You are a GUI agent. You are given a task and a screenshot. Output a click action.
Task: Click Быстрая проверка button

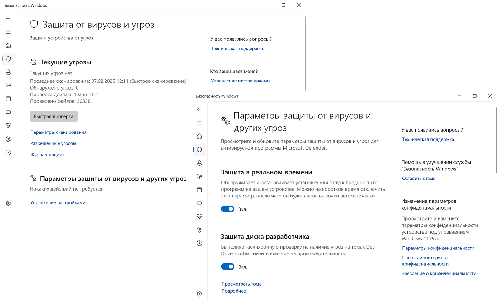click(x=54, y=116)
